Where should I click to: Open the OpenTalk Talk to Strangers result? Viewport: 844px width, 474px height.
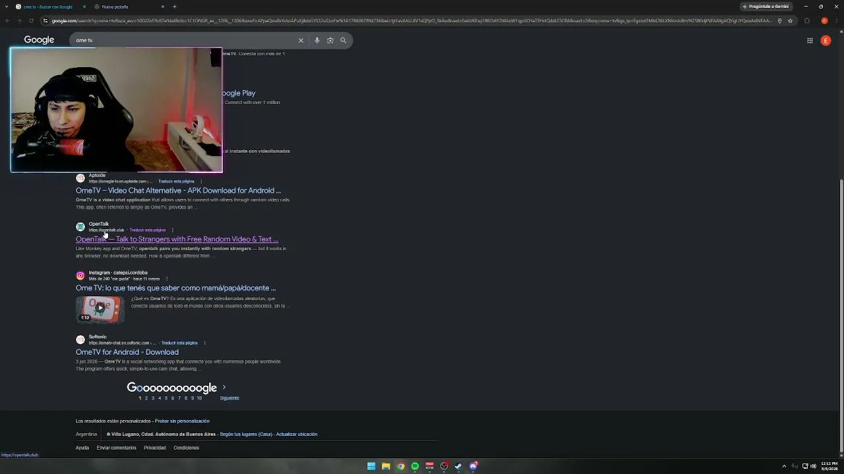pos(177,239)
